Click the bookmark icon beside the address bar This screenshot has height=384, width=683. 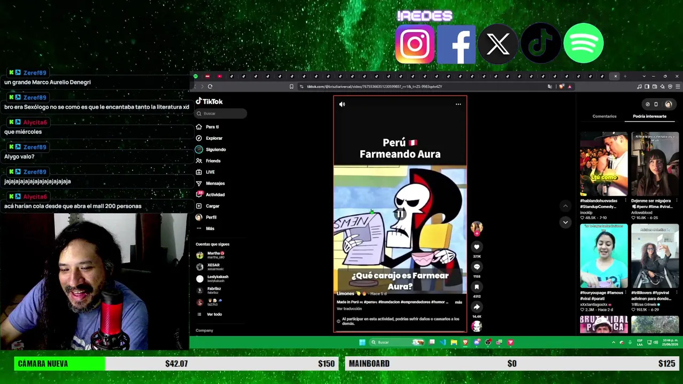click(x=291, y=86)
